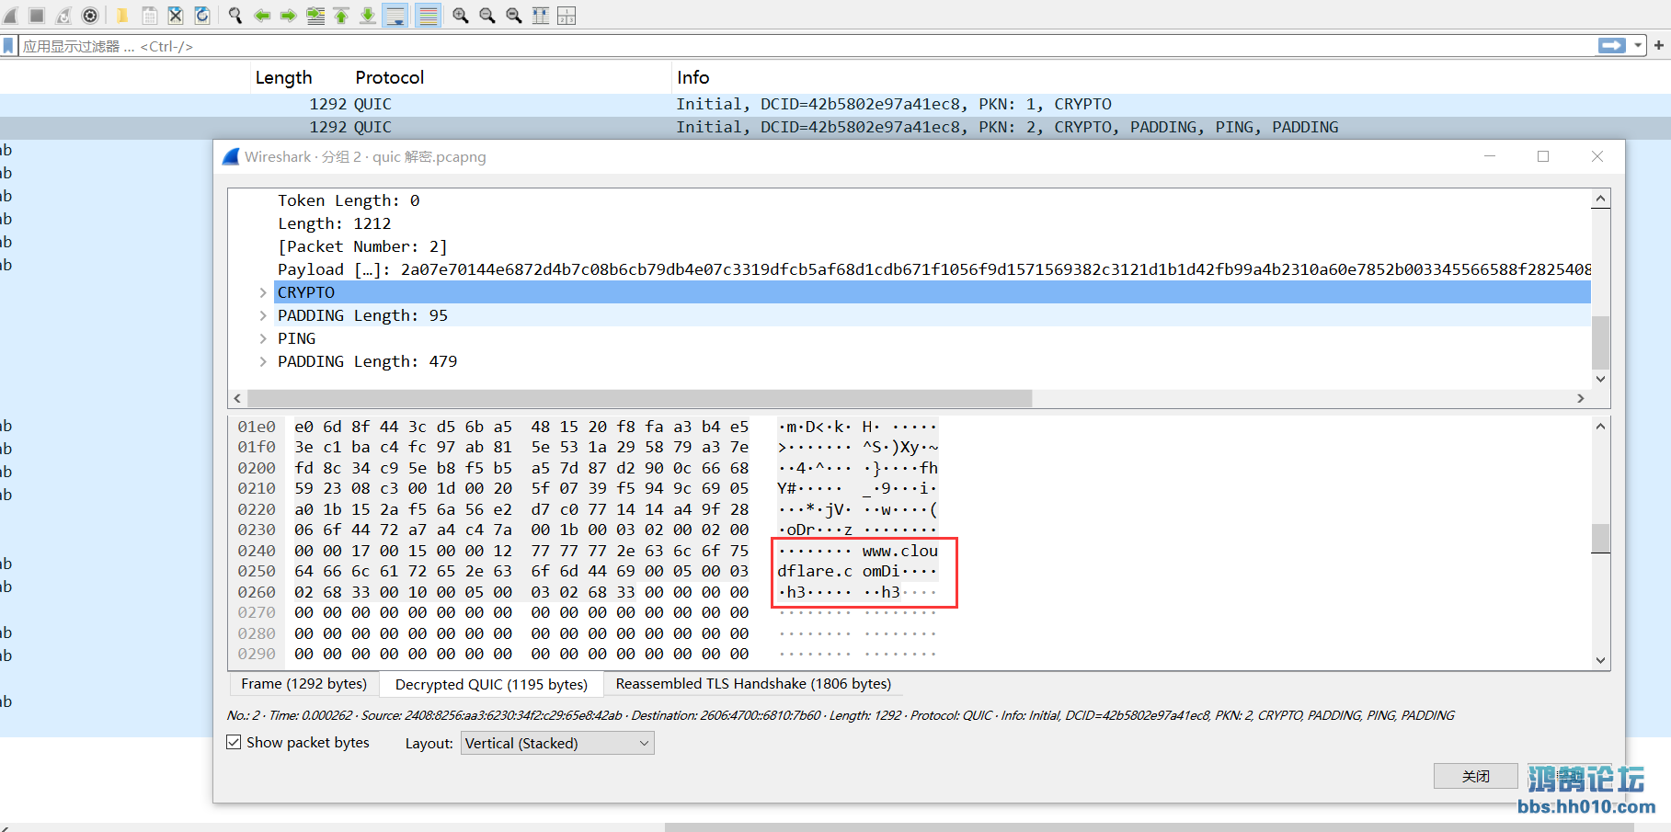Click the detail pane scroll up arrow
The height and width of the screenshot is (832, 1671).
pyautogui.click(x=1601, y=199)
